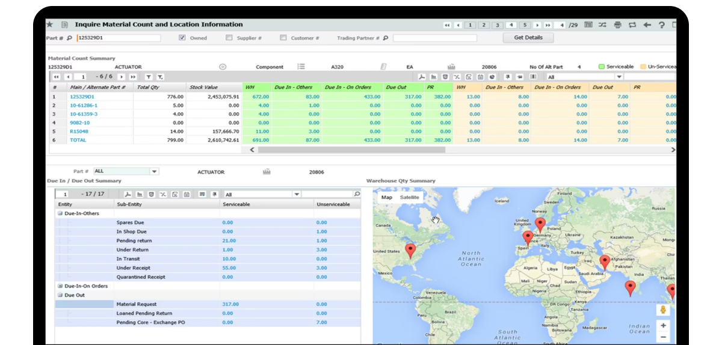722x345 pixels.
Task: Click the list view icon after the /29 counter
Action: point(588,25)
